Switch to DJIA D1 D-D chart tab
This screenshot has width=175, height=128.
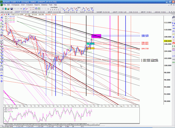point(134,12)
